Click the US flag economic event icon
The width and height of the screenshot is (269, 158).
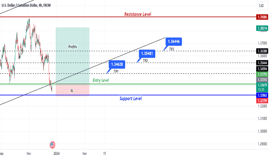coord(52,145)
